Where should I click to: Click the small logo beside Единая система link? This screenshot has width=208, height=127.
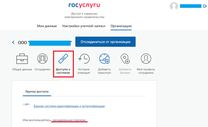26,104
